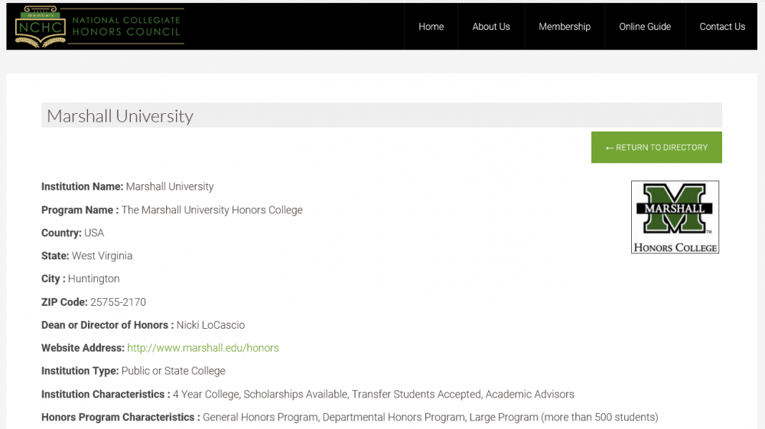Click the NCHC logo in header
This screenshot has width=765, height=429.
pos(99,26)
